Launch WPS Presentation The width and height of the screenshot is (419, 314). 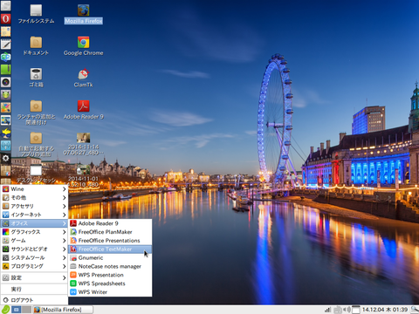(110, 275)
